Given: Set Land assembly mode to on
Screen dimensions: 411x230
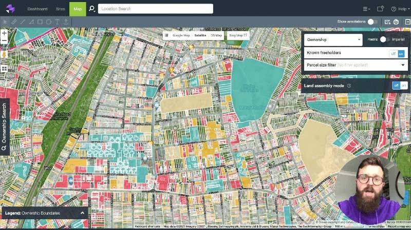Looking at the screenshot, I should pyautogui.click(x=404, y=86).
